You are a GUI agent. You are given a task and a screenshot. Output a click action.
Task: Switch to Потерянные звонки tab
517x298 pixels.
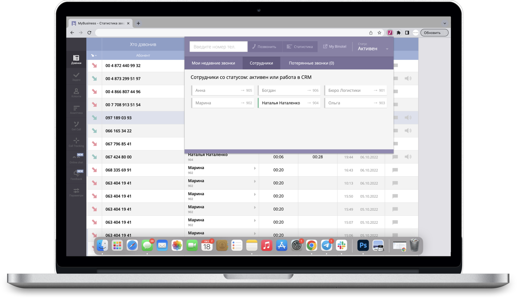point(311,63)
